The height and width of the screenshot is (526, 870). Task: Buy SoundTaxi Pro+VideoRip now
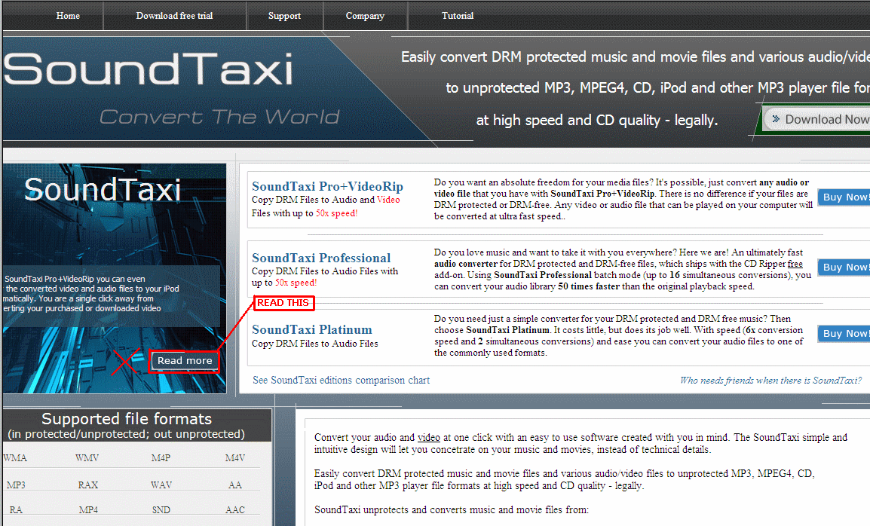tap(844, 197)
